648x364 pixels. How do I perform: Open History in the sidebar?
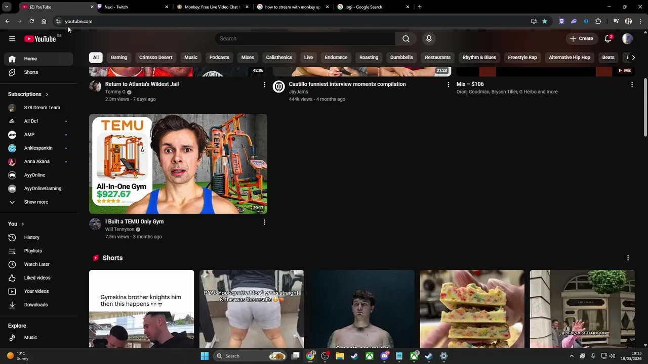(x=38, y=238)
